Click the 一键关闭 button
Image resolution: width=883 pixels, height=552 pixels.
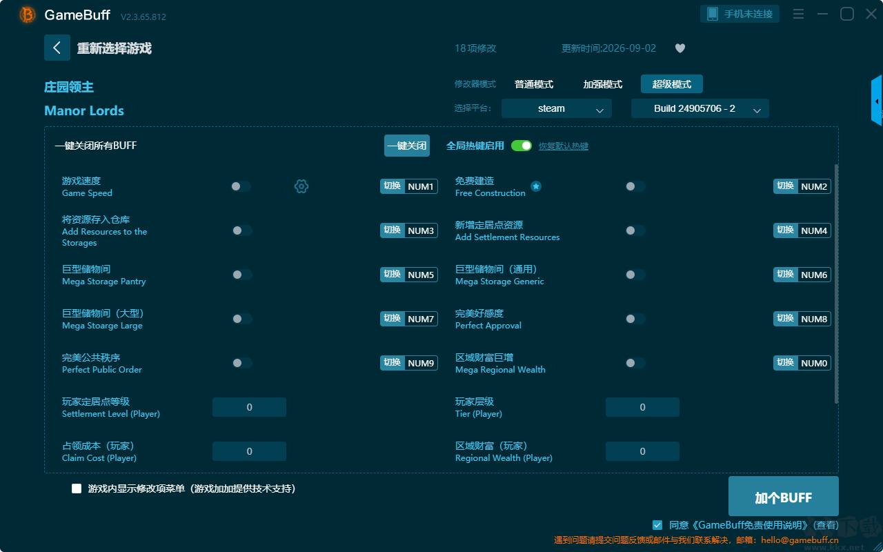coord(407,146)
